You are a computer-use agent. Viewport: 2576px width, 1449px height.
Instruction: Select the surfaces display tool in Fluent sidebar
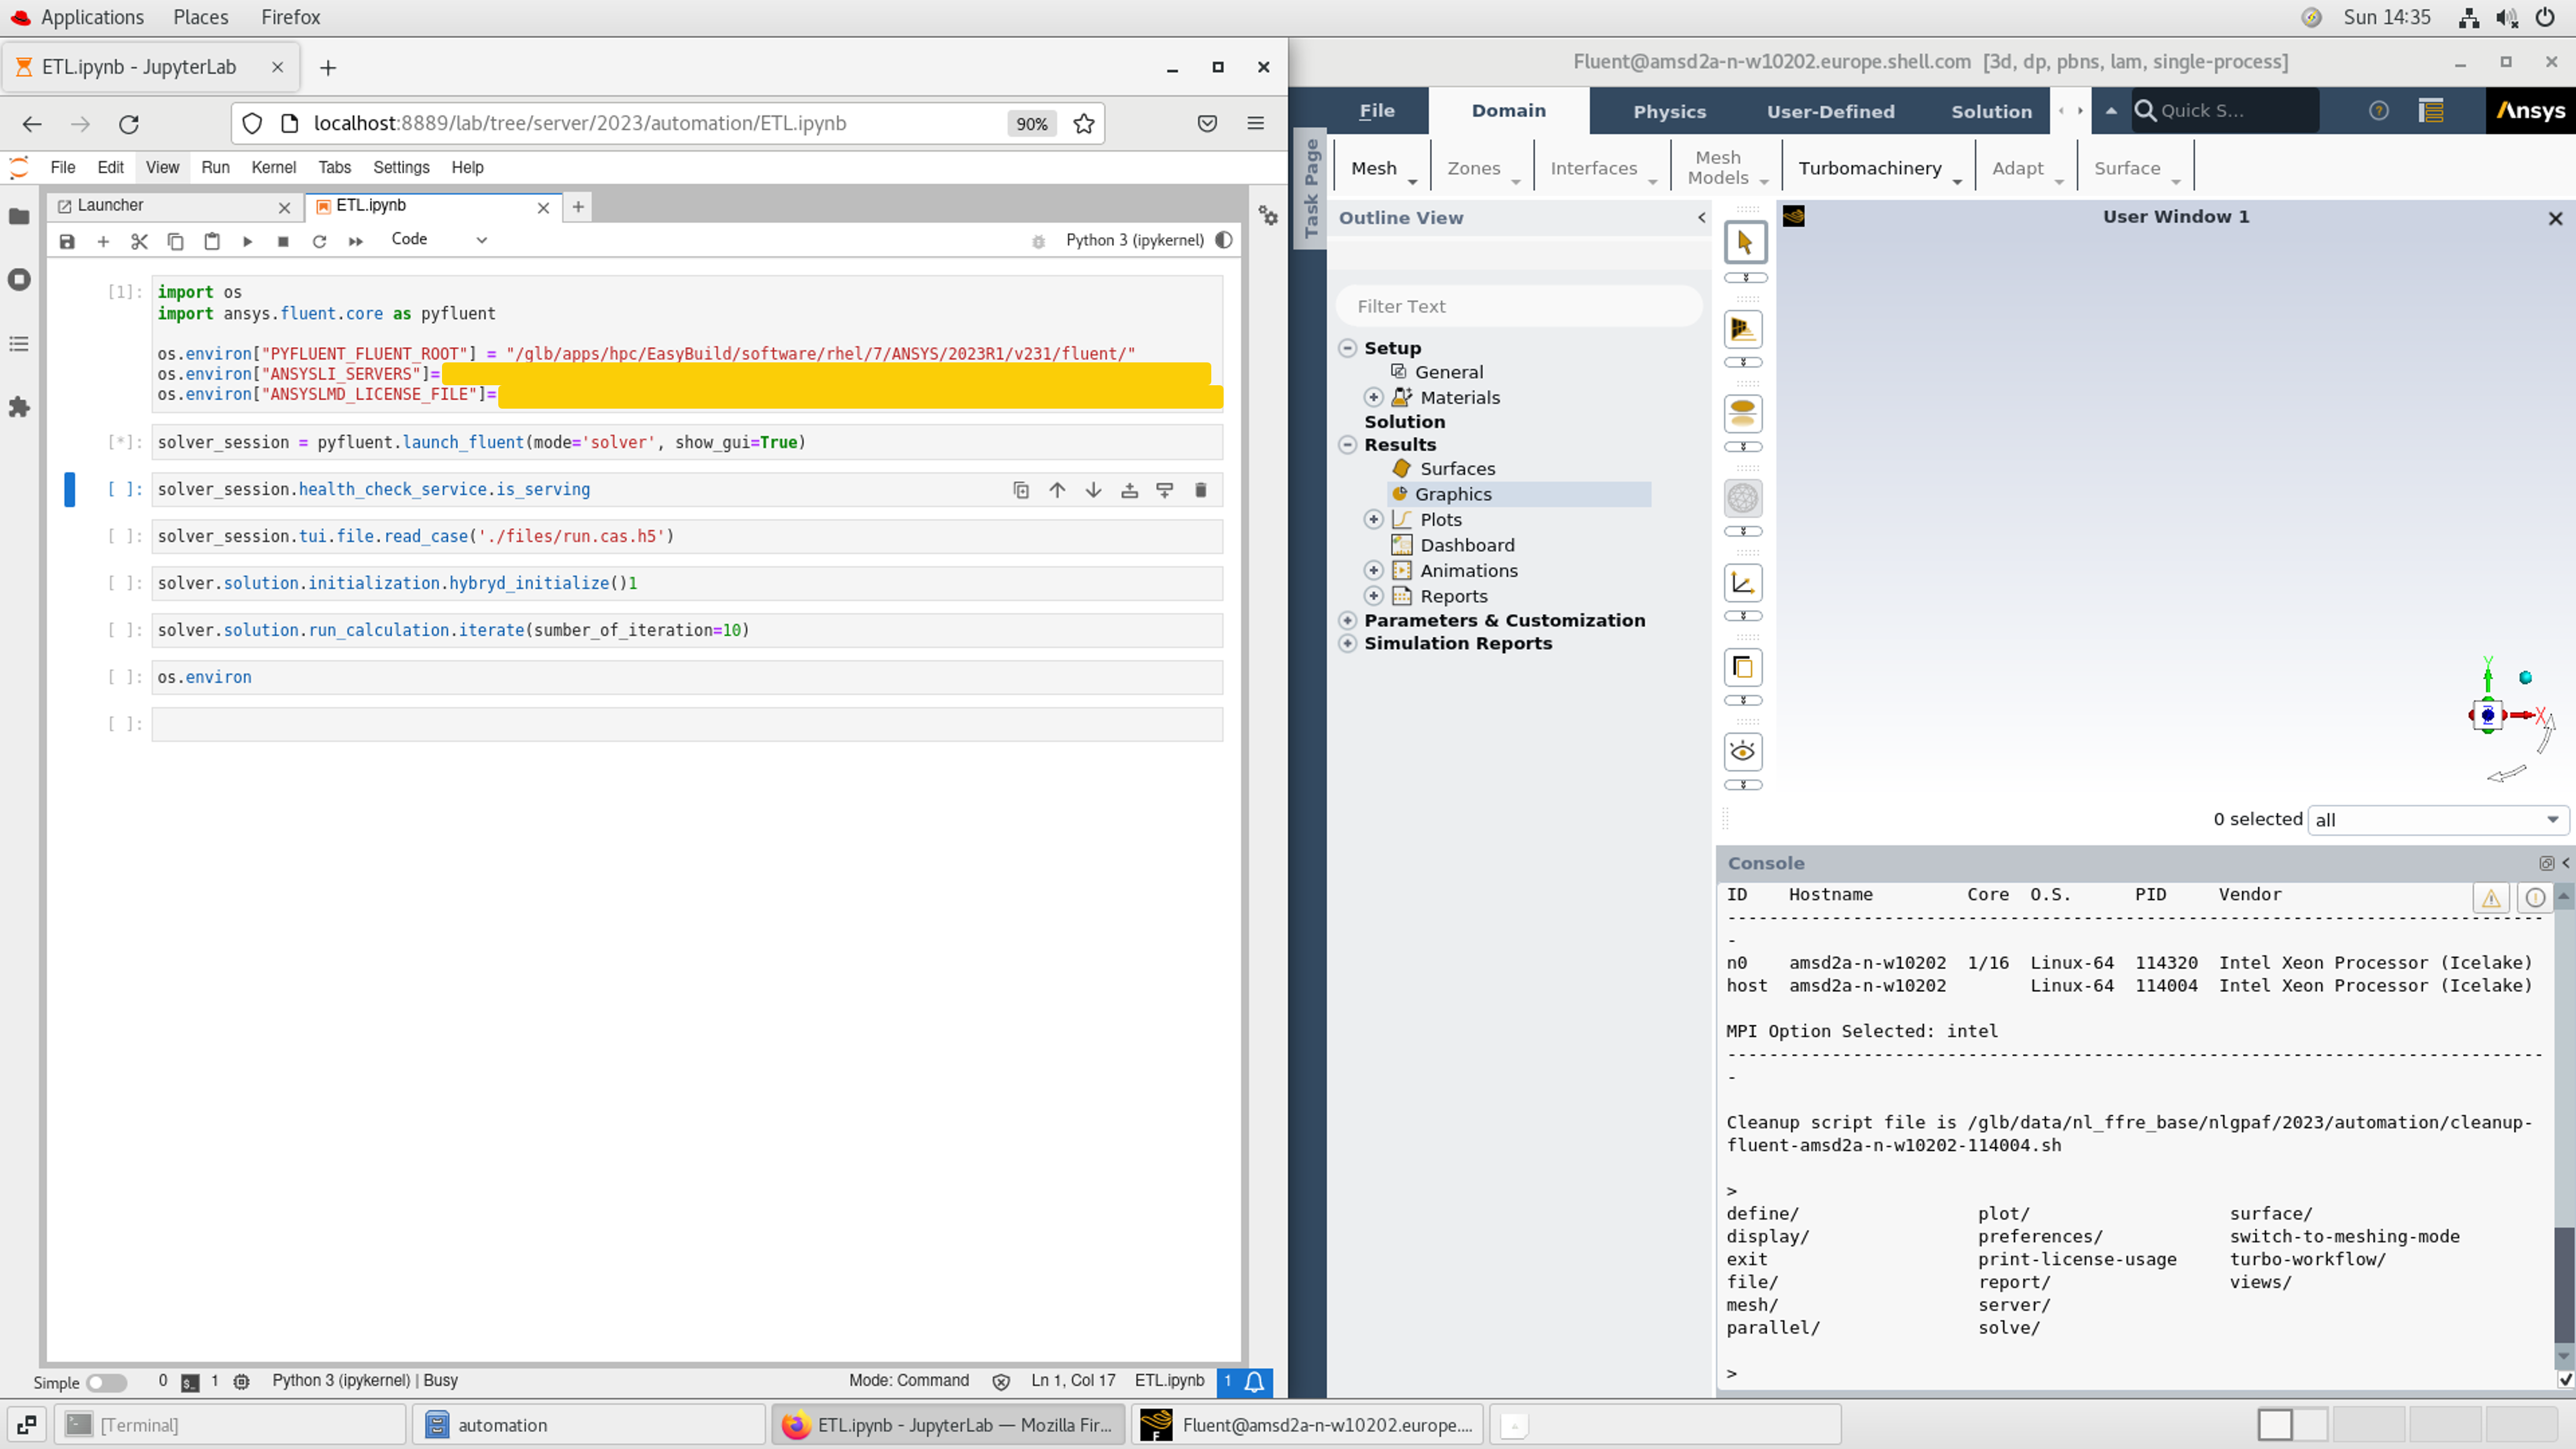click(1743, 413)
